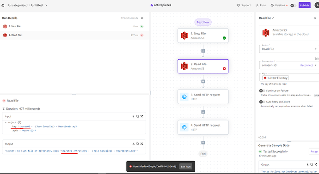Copy the Output error text in run details
Viewport: 319px width, 174px height.
pyautogui.click(x=137, y=144)
